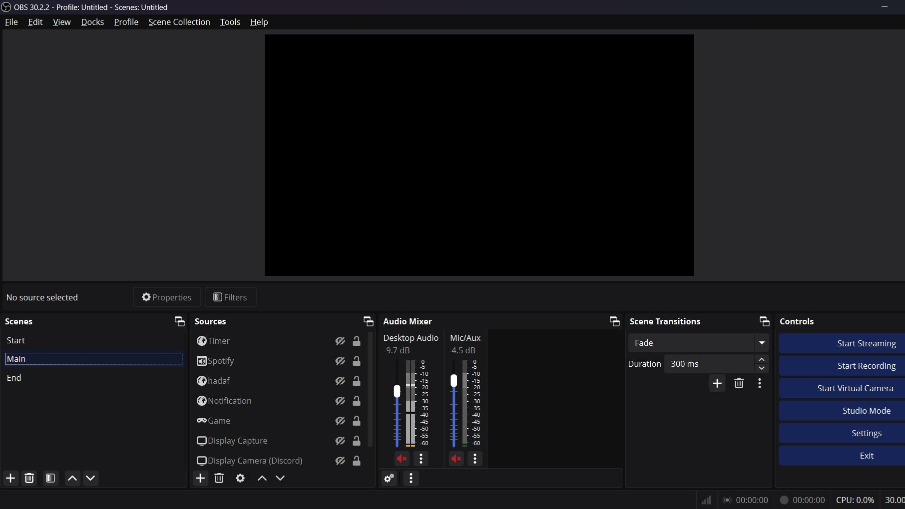Undock the Scenes panel
905x509 pixels.
(180, 321)
